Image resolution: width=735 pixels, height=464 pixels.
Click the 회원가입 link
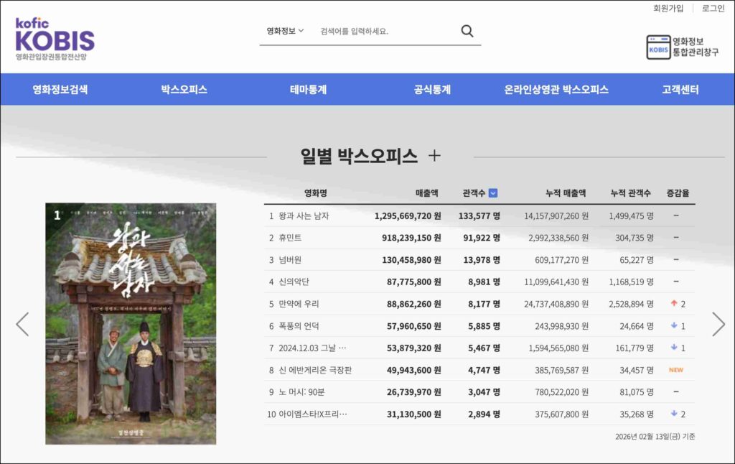click(668, 9)
